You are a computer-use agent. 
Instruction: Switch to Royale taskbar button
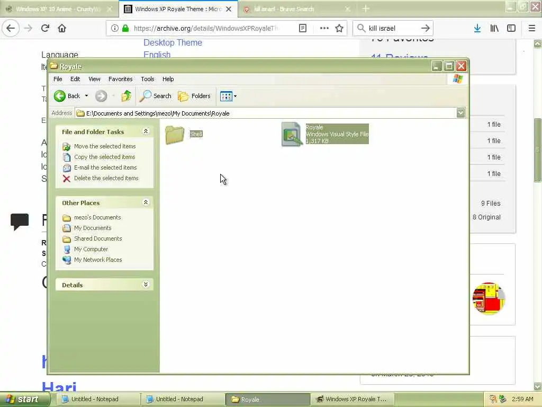pos(267,399)
